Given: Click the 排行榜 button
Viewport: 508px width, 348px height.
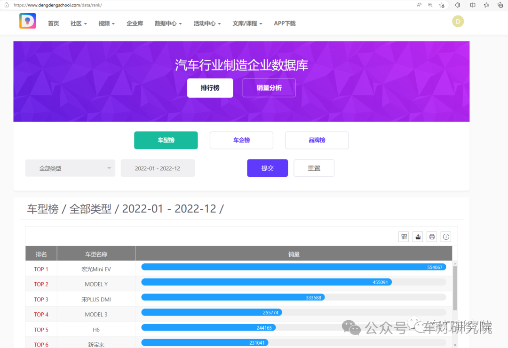Looking at the screenshot, I should coord(210,88).
